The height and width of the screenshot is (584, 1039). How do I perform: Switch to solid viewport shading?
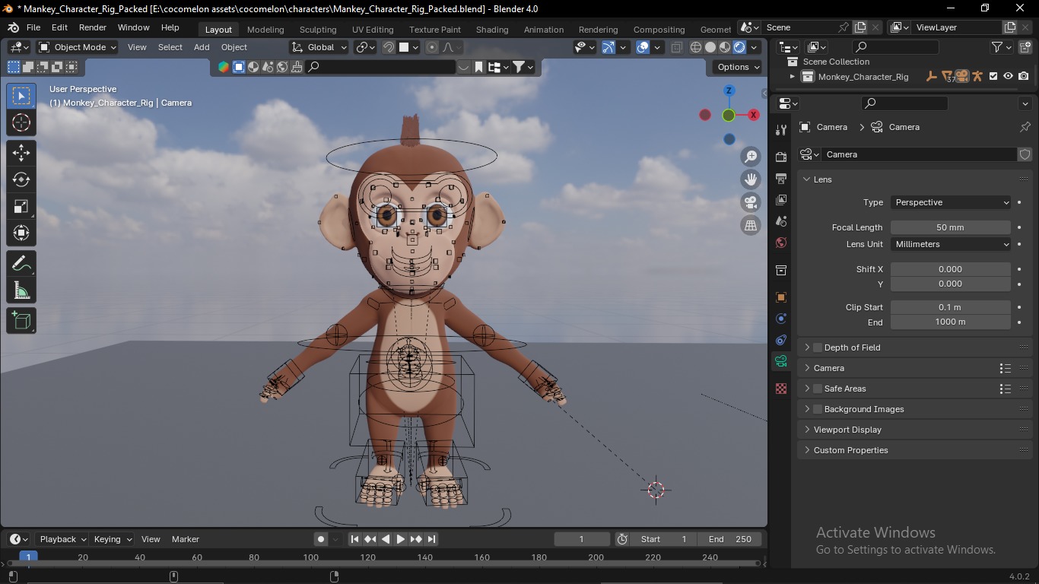(x=710, y=47)
